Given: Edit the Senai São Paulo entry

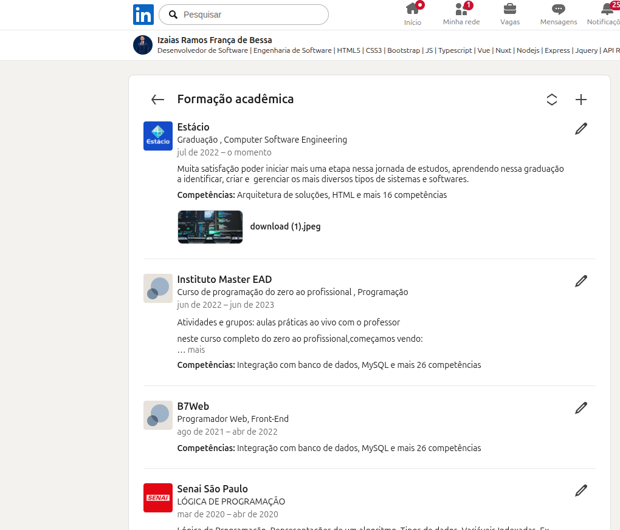Looking at the screenshot, I should 581,491.
